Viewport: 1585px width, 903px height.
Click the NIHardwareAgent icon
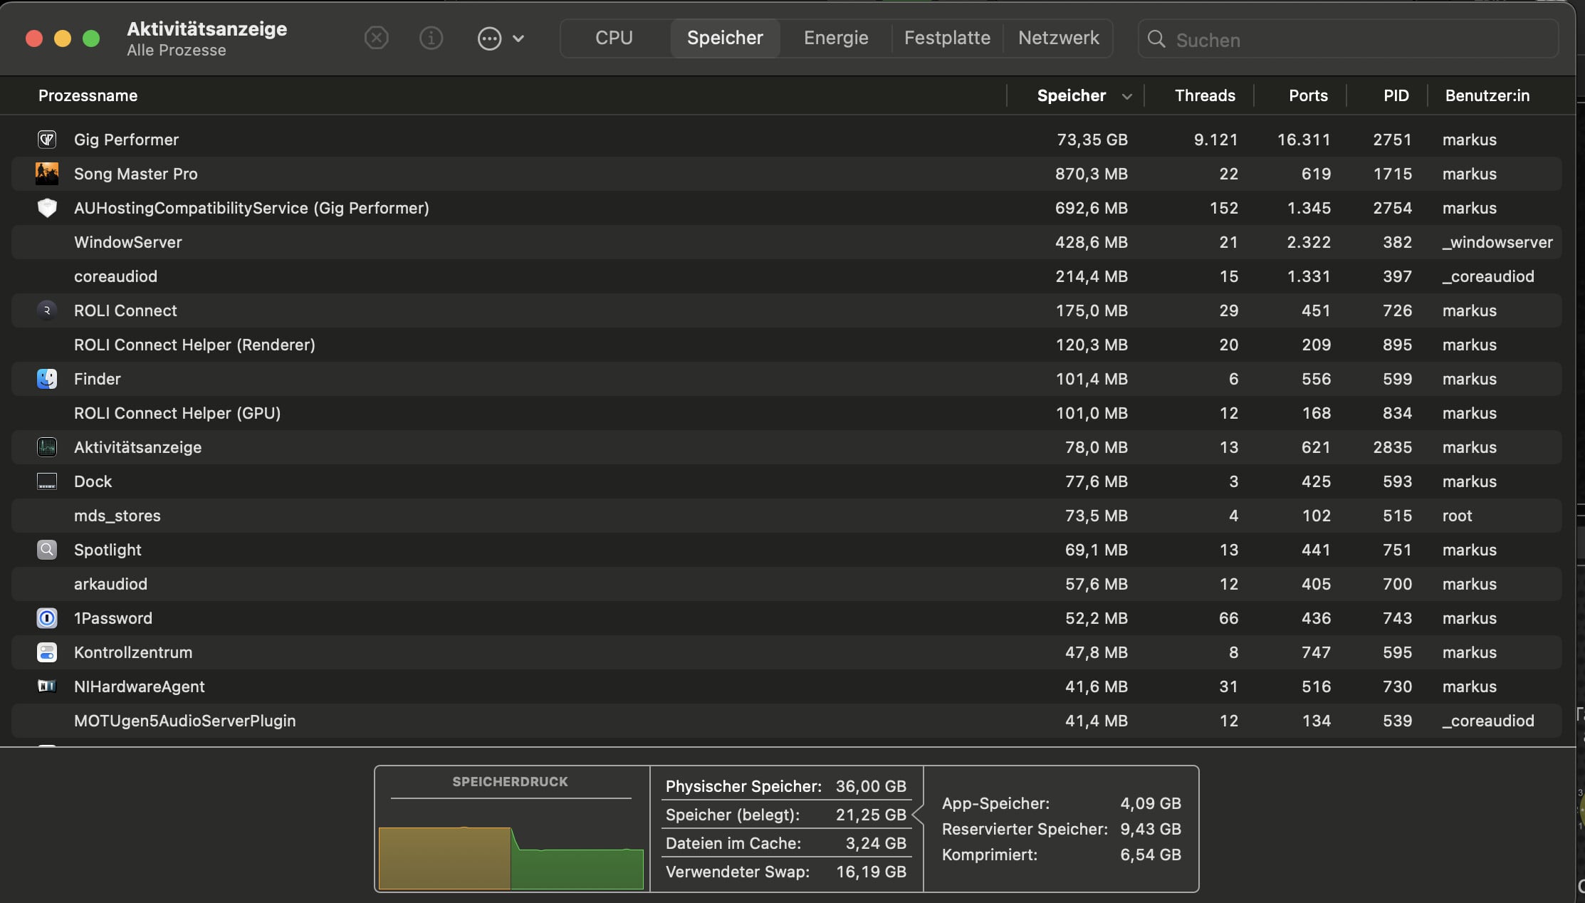(47, 687)
